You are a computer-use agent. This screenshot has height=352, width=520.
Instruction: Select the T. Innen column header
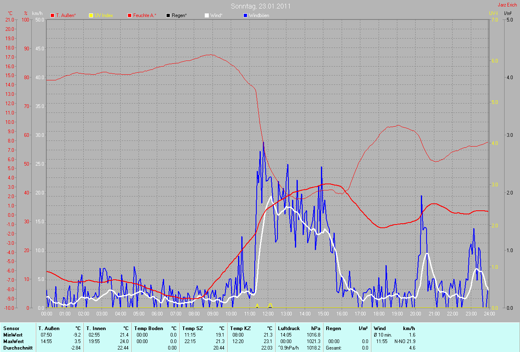pyautogui.click(x=96, y=328)
